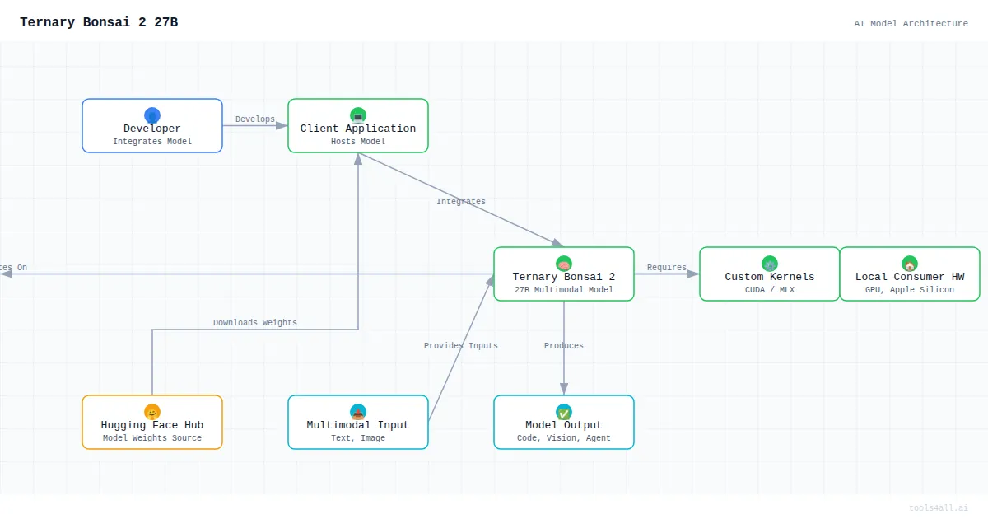Select the "Model Weights Source" subtitle
Viewport: 988px width, 519px height.
pyautogui.click(x=152, y=438)
